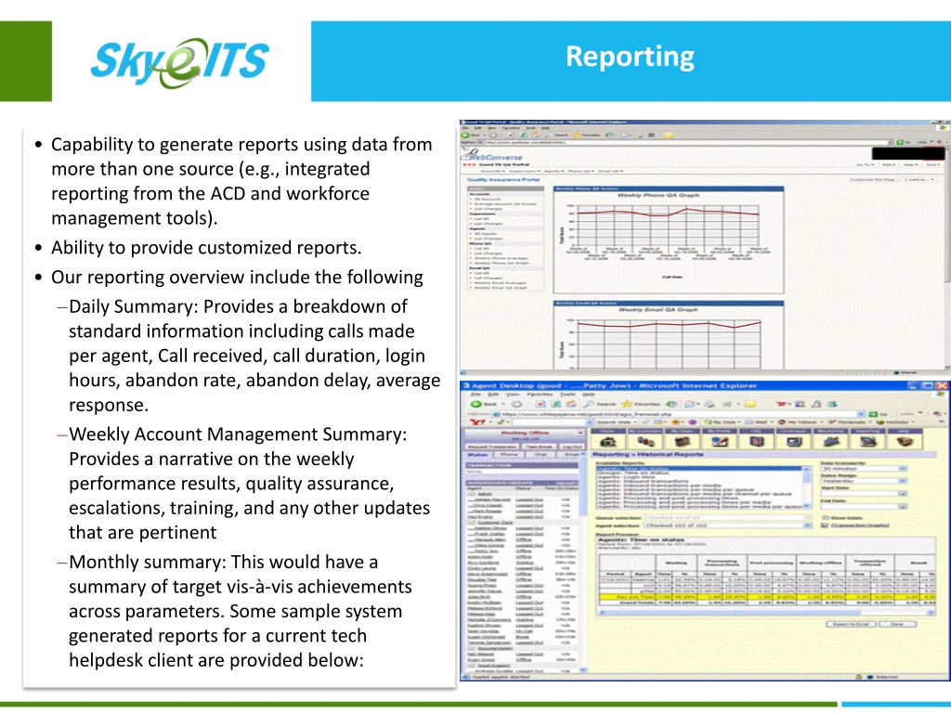Open My Customers icon in Agent Desktop
The width and height of the screenshot is (951, 713).
pyautogui.click(x=645, y=441)
